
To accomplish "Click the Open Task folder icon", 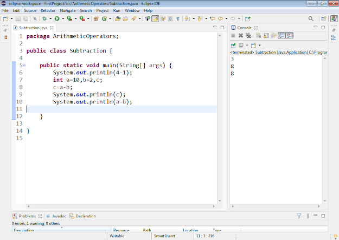I will [125, 19].
